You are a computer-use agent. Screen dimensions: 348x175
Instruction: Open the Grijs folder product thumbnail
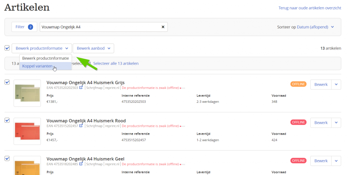click(x=27, y=93)
